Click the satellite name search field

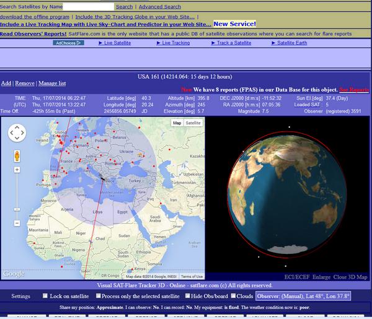pos(89,7)
